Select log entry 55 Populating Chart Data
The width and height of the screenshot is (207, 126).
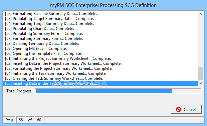100,29
